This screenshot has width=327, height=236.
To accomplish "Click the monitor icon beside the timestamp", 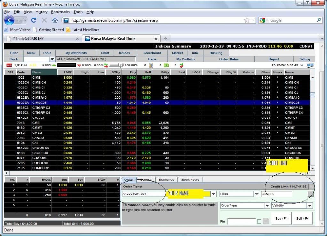I will point(310,65).
